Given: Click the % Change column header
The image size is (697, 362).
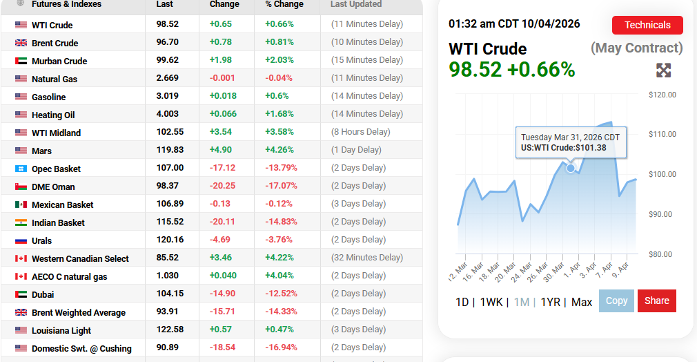Looking at the screenshot, I should click(284, 4).
